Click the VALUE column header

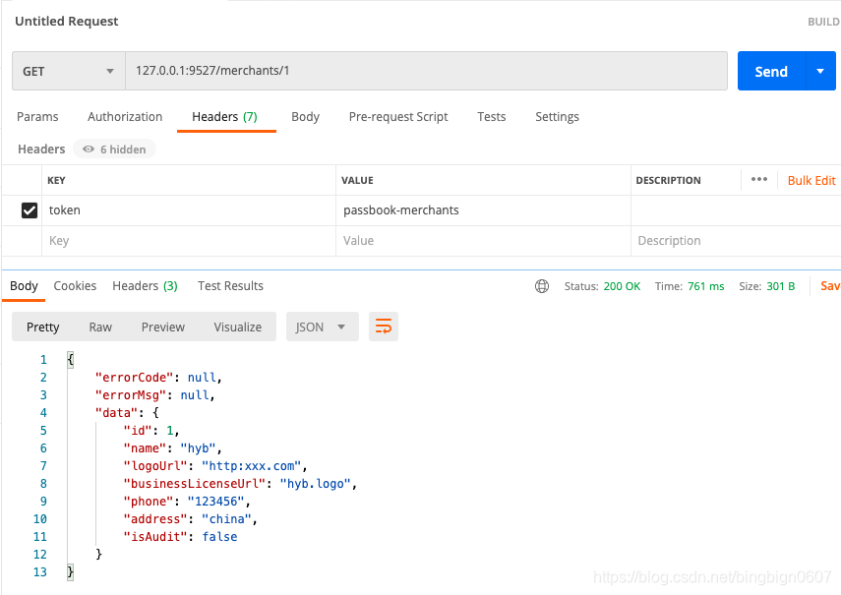click(357, 181)
